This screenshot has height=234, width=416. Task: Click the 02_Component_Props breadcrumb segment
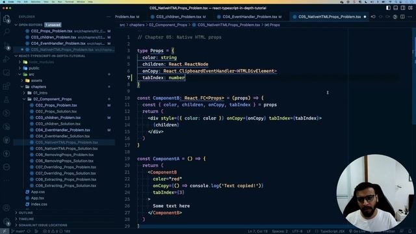pyautogui.click(x=168, y=25)
